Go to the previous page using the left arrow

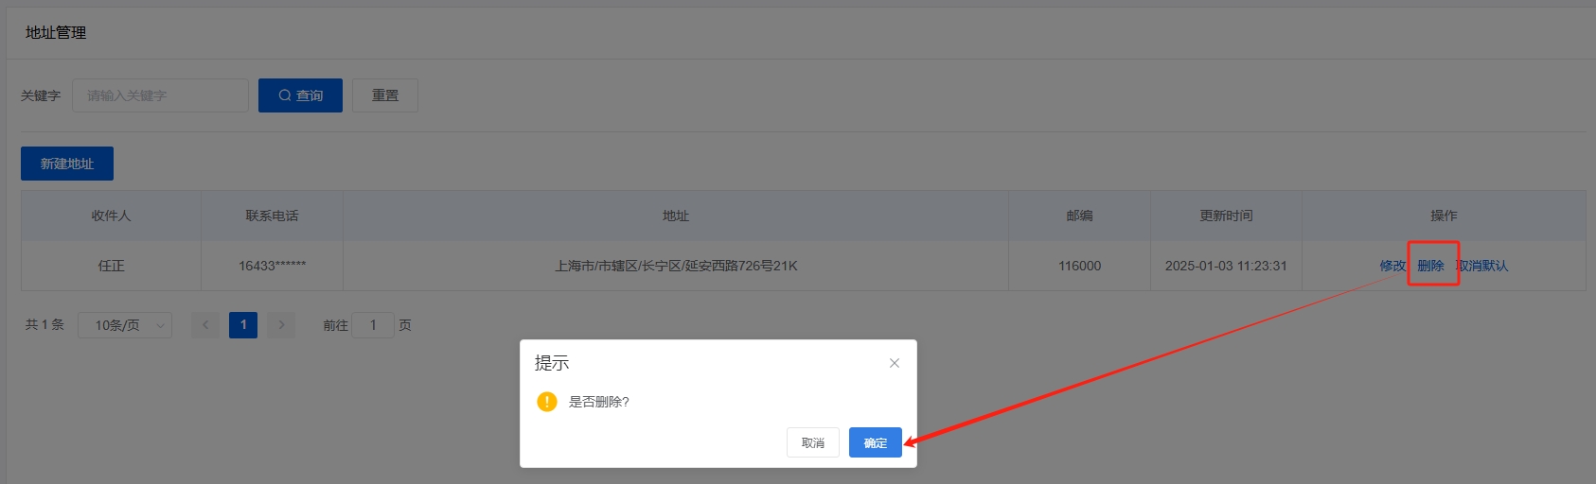205,325
